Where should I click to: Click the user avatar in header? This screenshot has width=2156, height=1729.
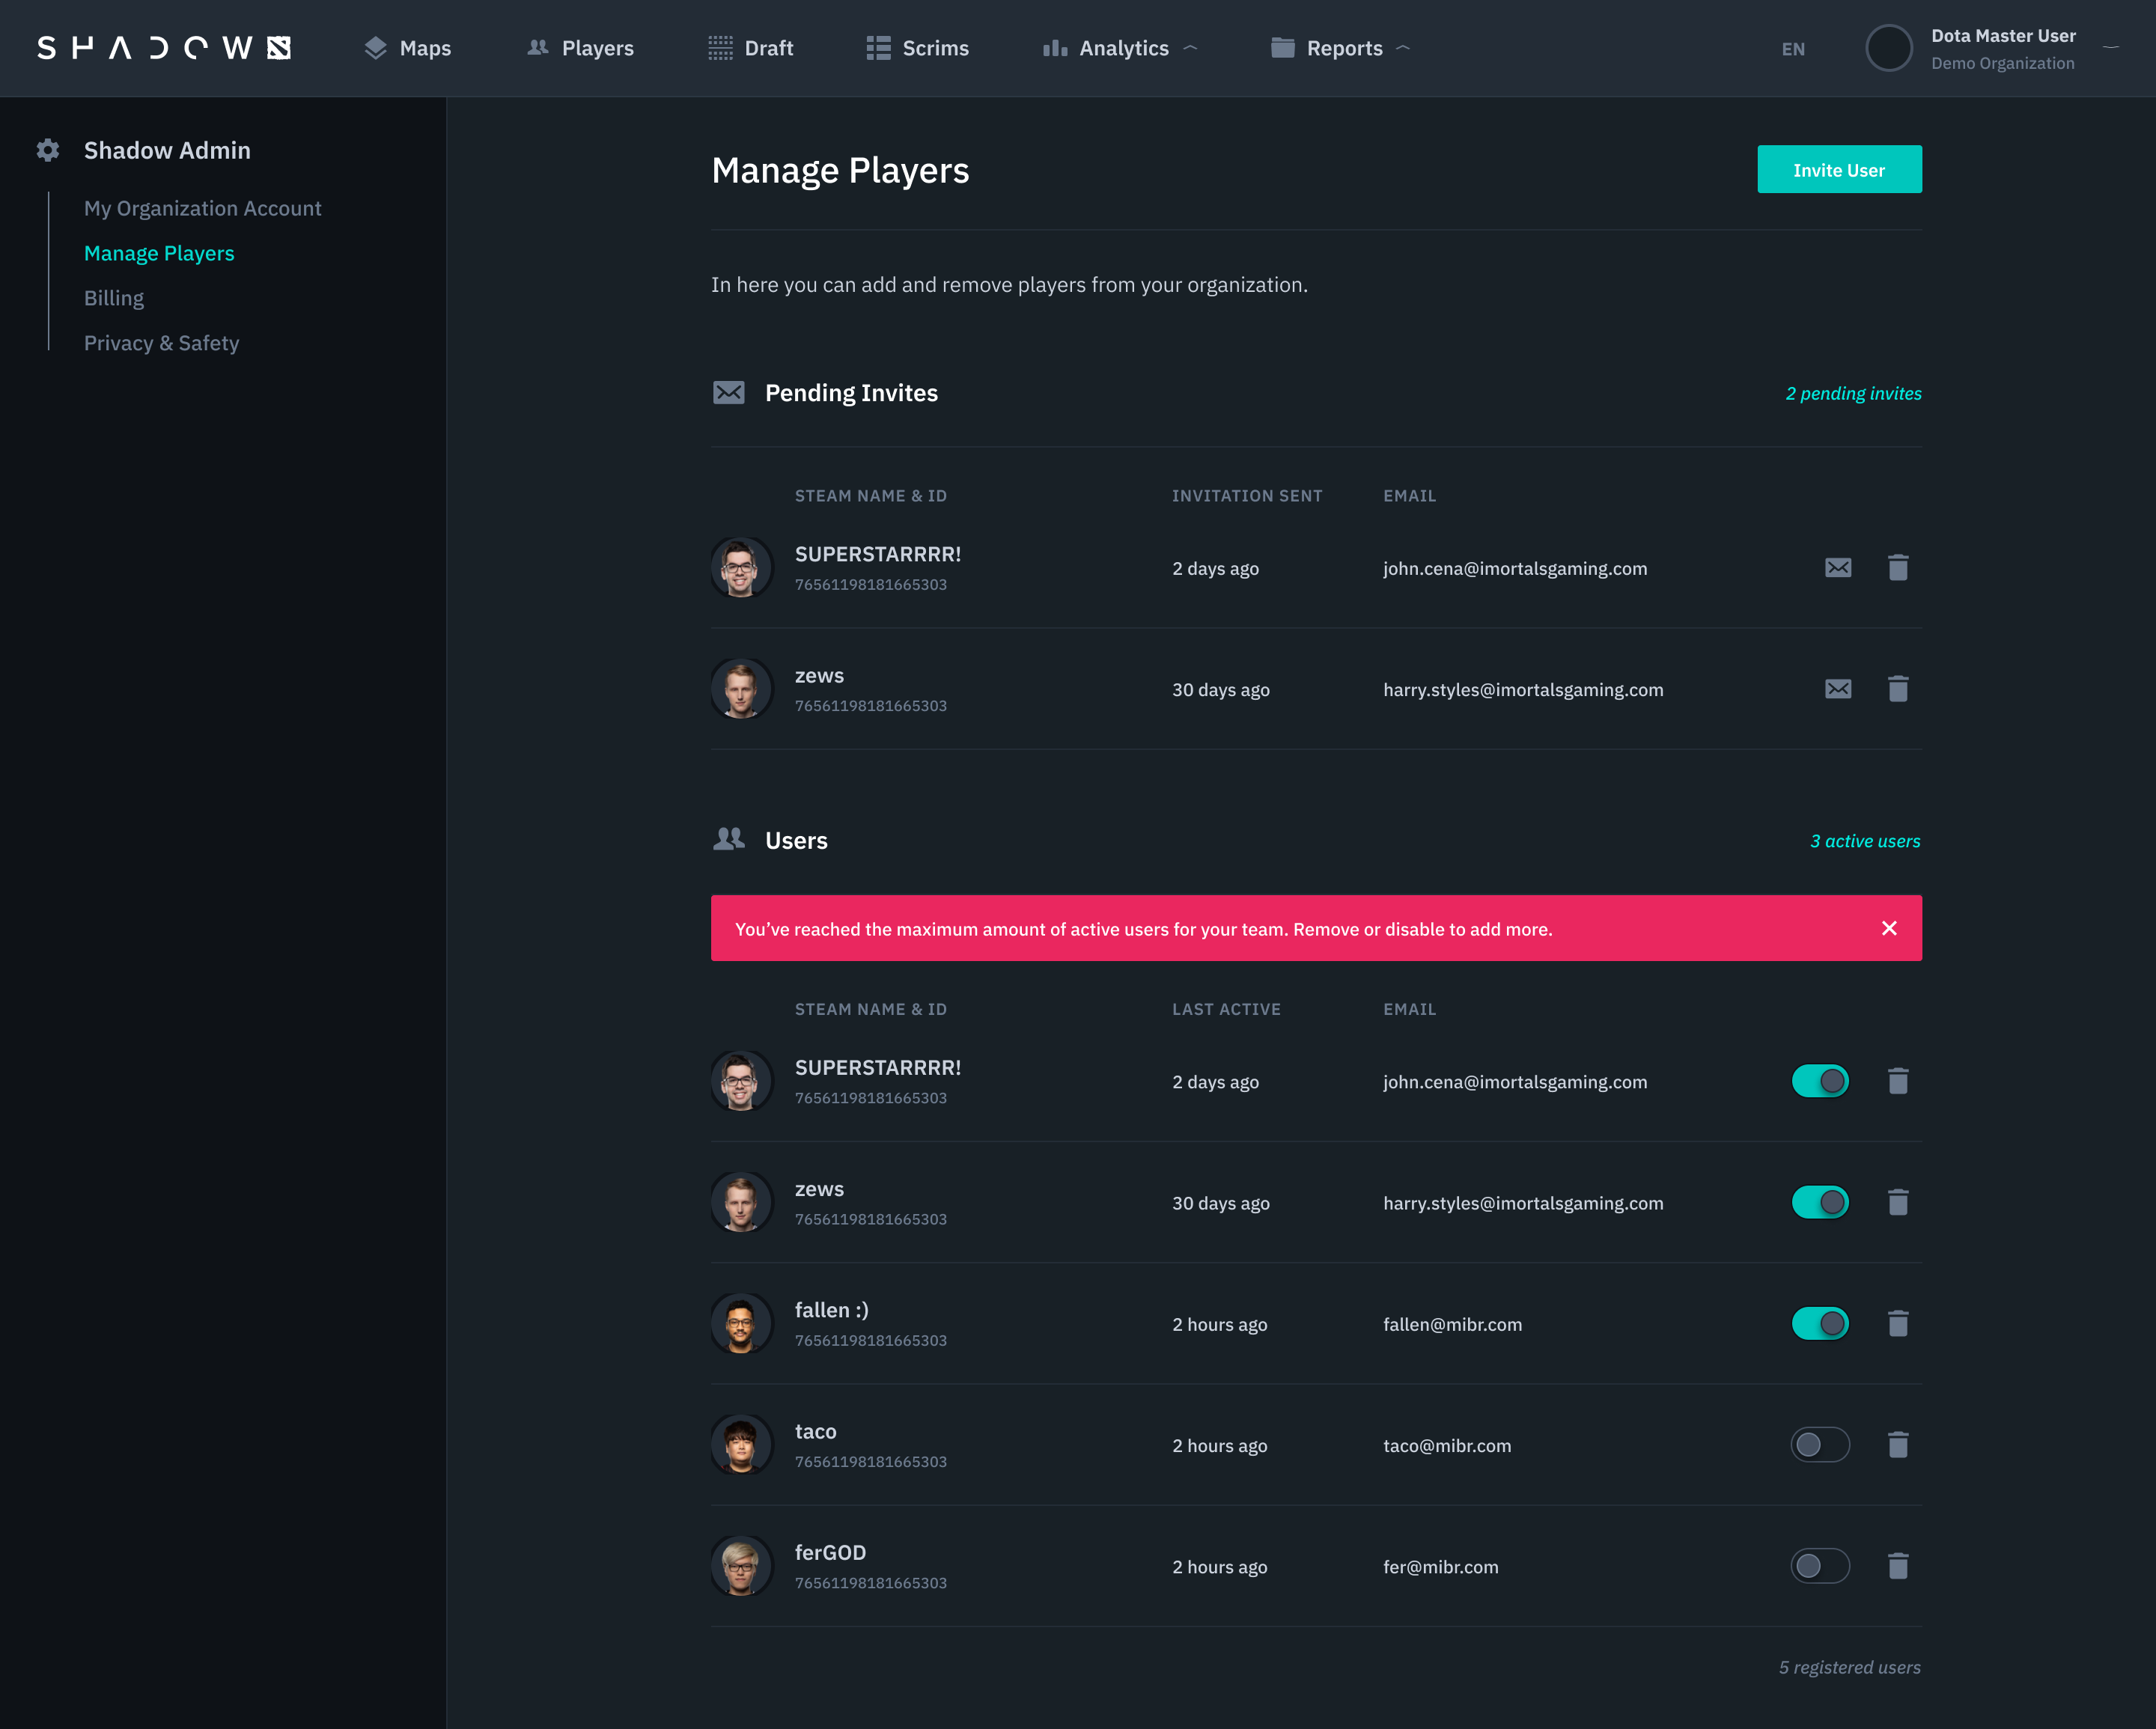click(1888, 48)
